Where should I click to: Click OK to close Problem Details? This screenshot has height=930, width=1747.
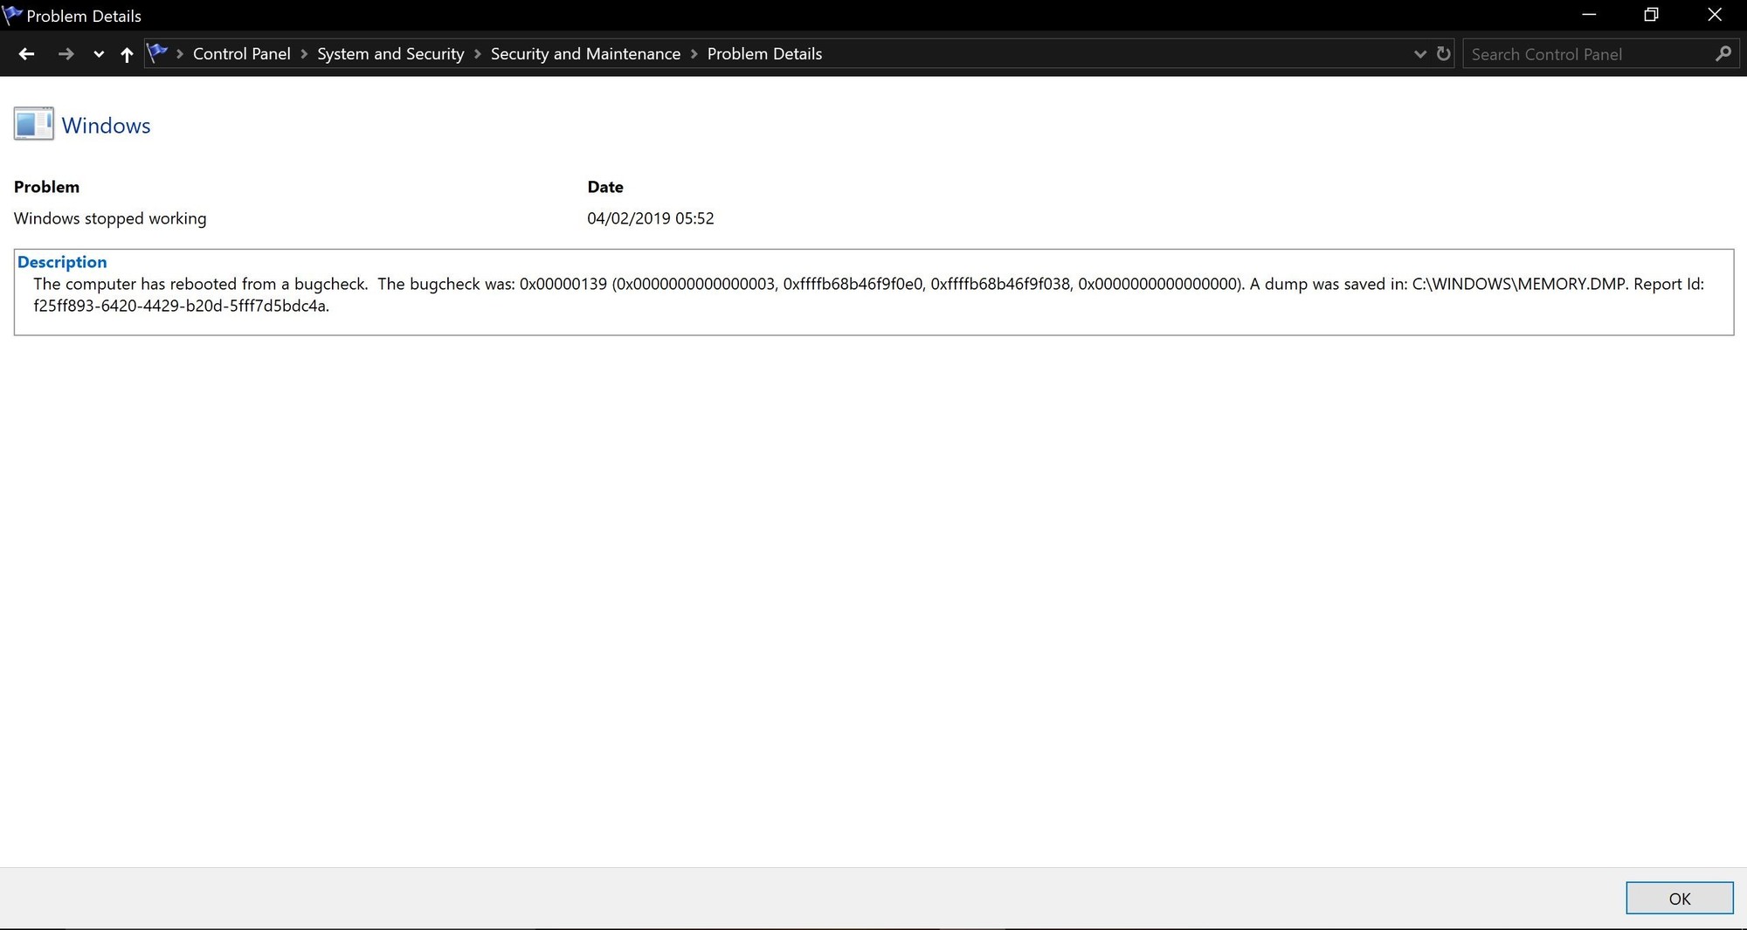tap(1680, 899)
